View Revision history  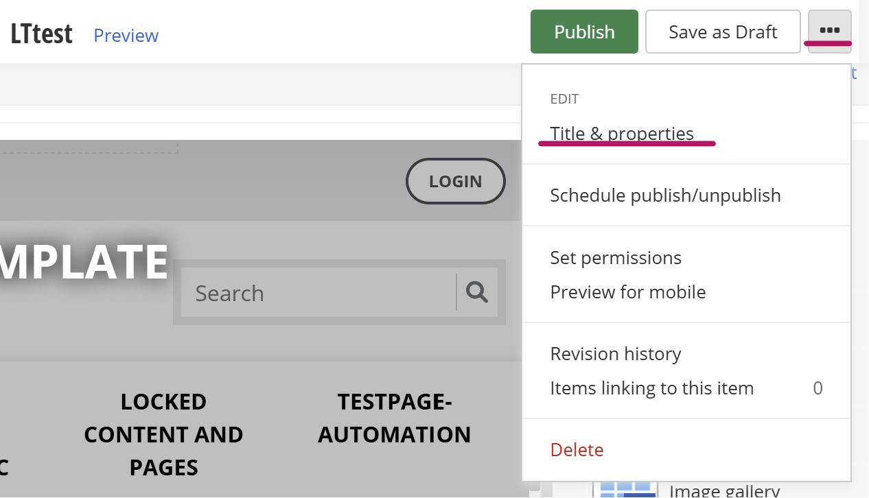[x=616, y=353]
